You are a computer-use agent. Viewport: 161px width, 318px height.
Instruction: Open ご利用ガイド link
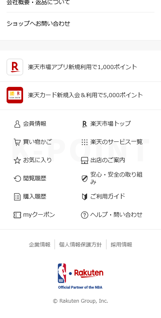(108, 196)
